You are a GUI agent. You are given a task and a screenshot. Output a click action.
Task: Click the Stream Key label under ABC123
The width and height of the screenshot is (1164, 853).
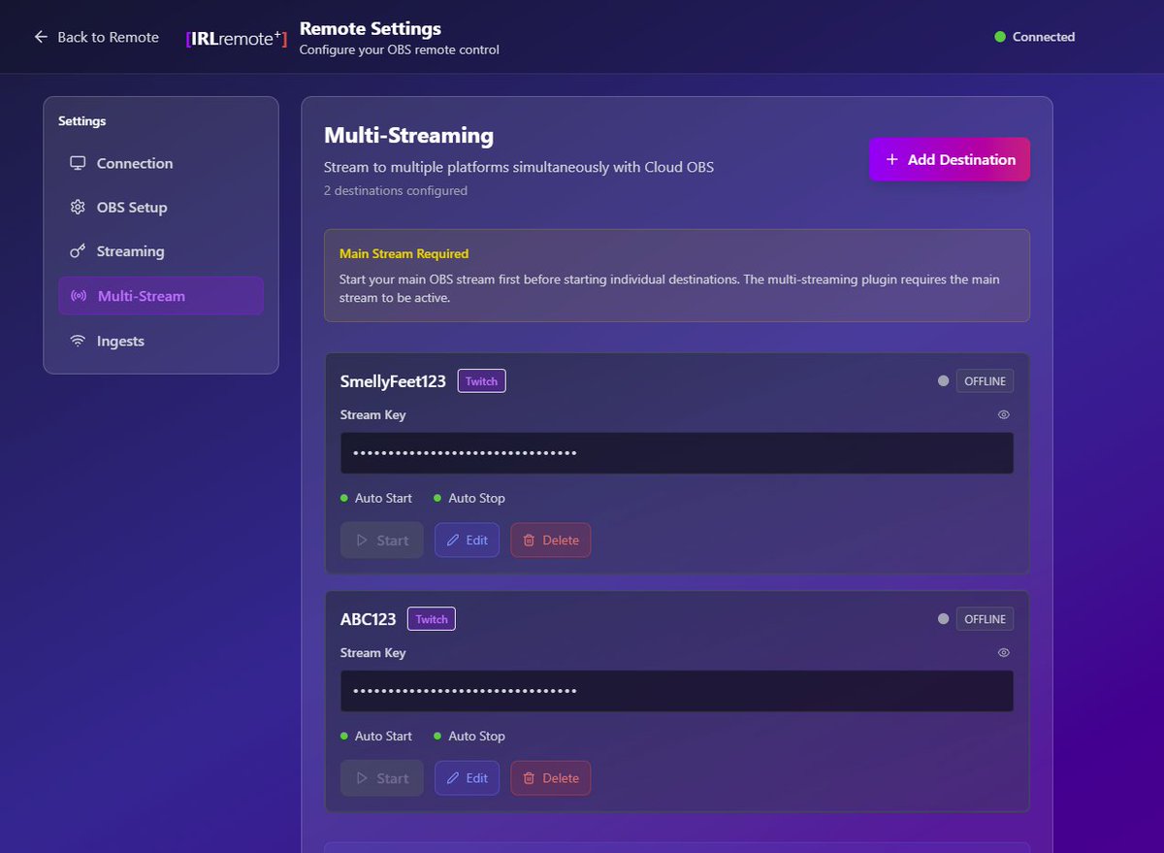tap(373, 652)
